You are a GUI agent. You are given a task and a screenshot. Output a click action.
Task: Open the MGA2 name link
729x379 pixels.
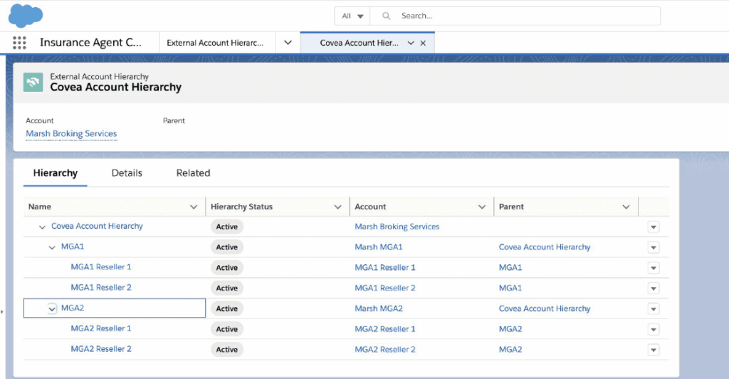(73, 308)
